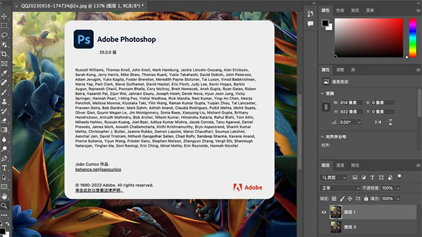Switch to the 图案 tab
Image resolution: width=422 pixels, height=237 pixels.
[370, 11]
